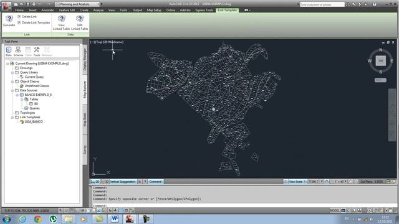This screenshot has height=224, width=399.
Task: Click the viewport Top view label
Action: (99, 42)
